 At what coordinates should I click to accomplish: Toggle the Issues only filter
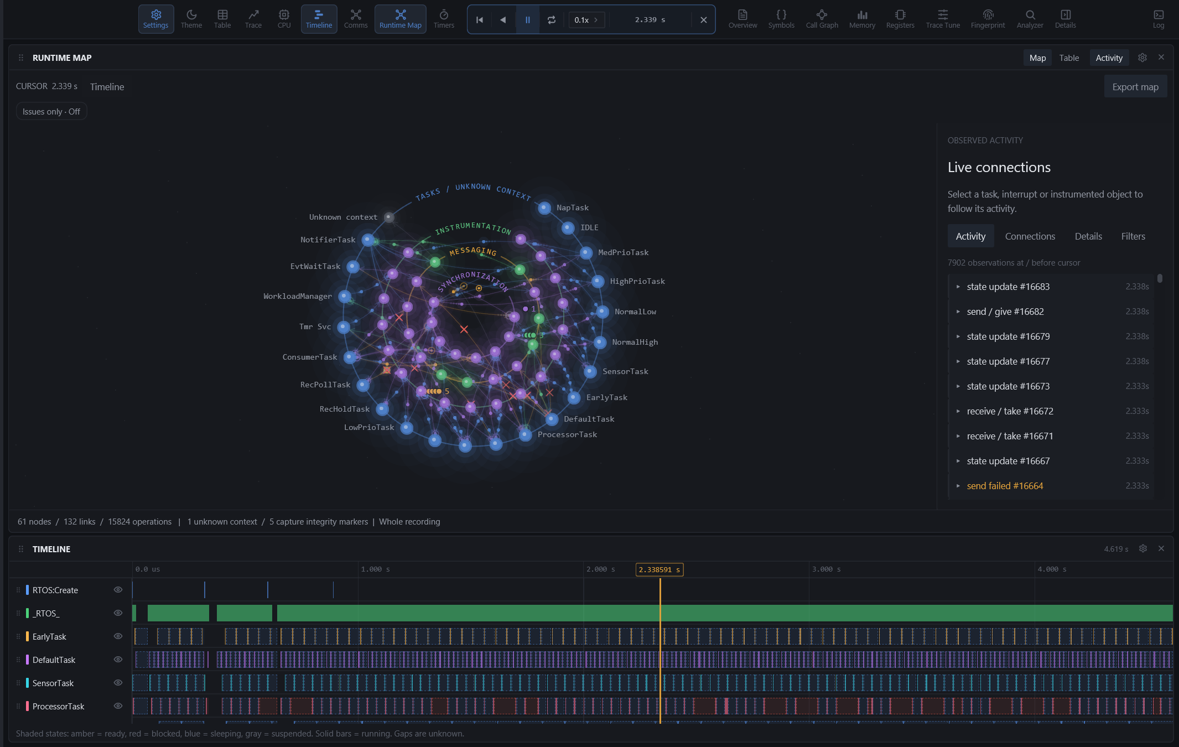coord(51,112)
